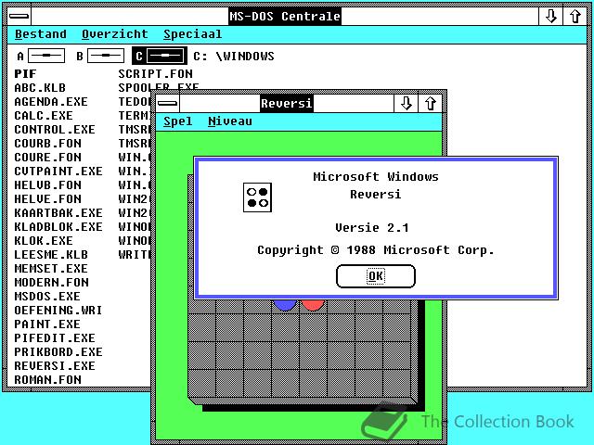594x445 pixels.
Task: Open the Speciaal menu
Action: pos(192,34)
